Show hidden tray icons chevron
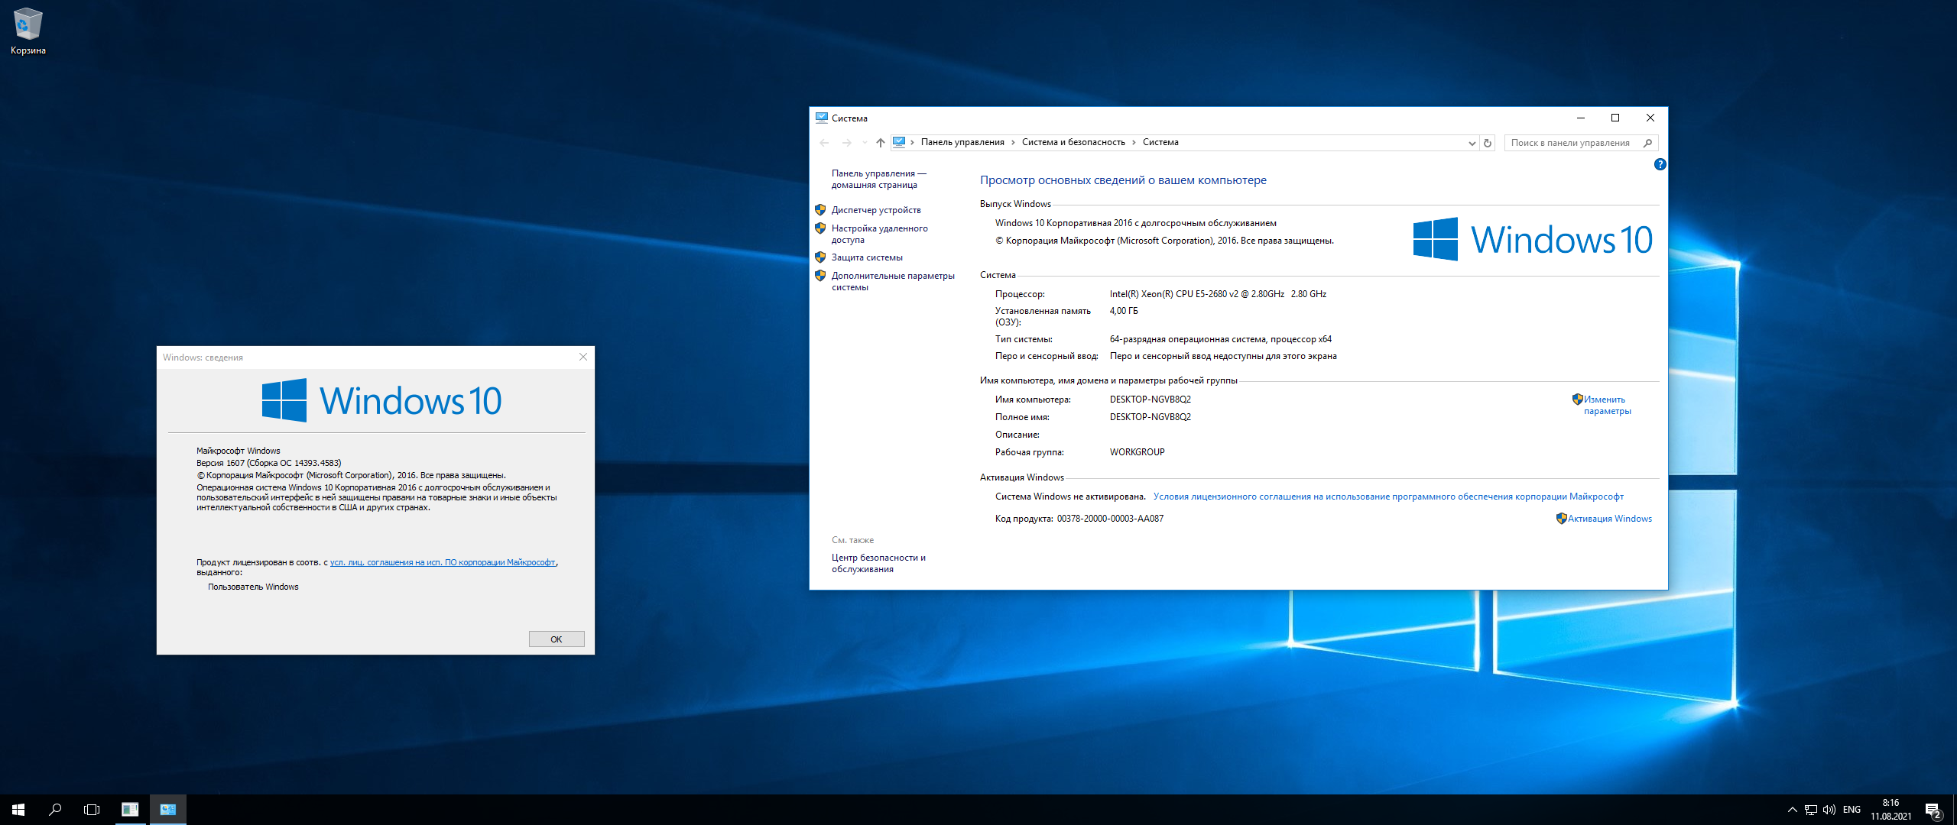 click(1792, 810)
